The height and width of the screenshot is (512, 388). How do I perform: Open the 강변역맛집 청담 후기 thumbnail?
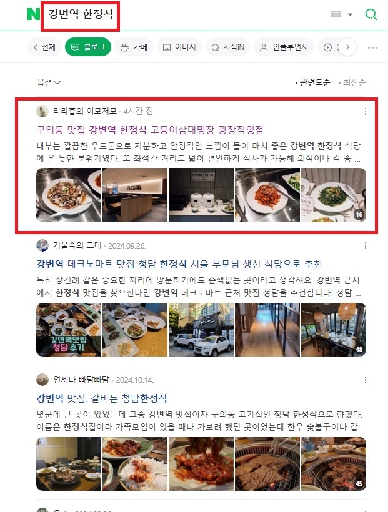[x=69, y=330]
